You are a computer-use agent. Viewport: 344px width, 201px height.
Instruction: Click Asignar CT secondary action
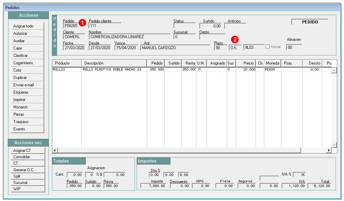pos(28,150)
